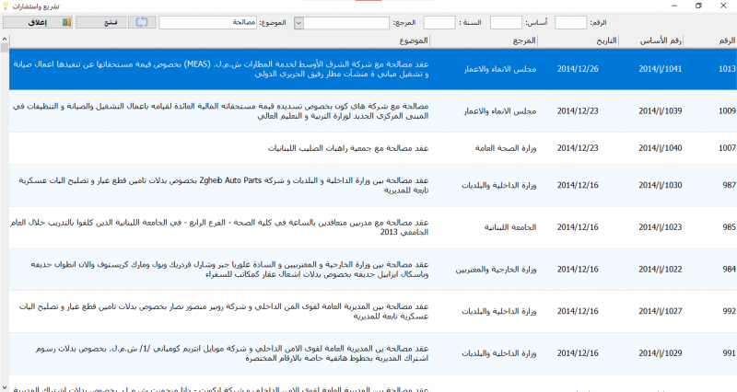Click the scrollbar up arrow

(5, 40)
